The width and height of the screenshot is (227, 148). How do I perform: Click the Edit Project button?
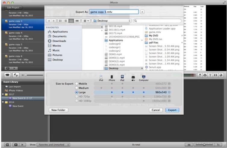click(13, 8)
